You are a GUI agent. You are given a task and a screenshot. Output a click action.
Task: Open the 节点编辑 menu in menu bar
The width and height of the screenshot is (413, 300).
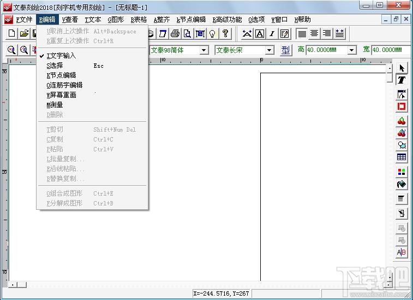[x=191, y=20]
